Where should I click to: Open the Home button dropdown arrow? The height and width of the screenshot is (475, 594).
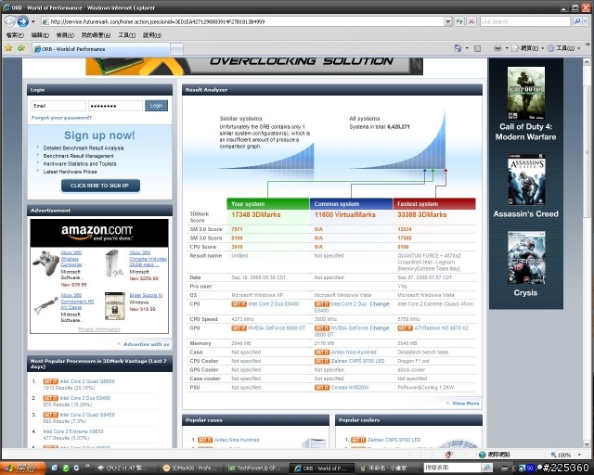(x=467, y=48)
